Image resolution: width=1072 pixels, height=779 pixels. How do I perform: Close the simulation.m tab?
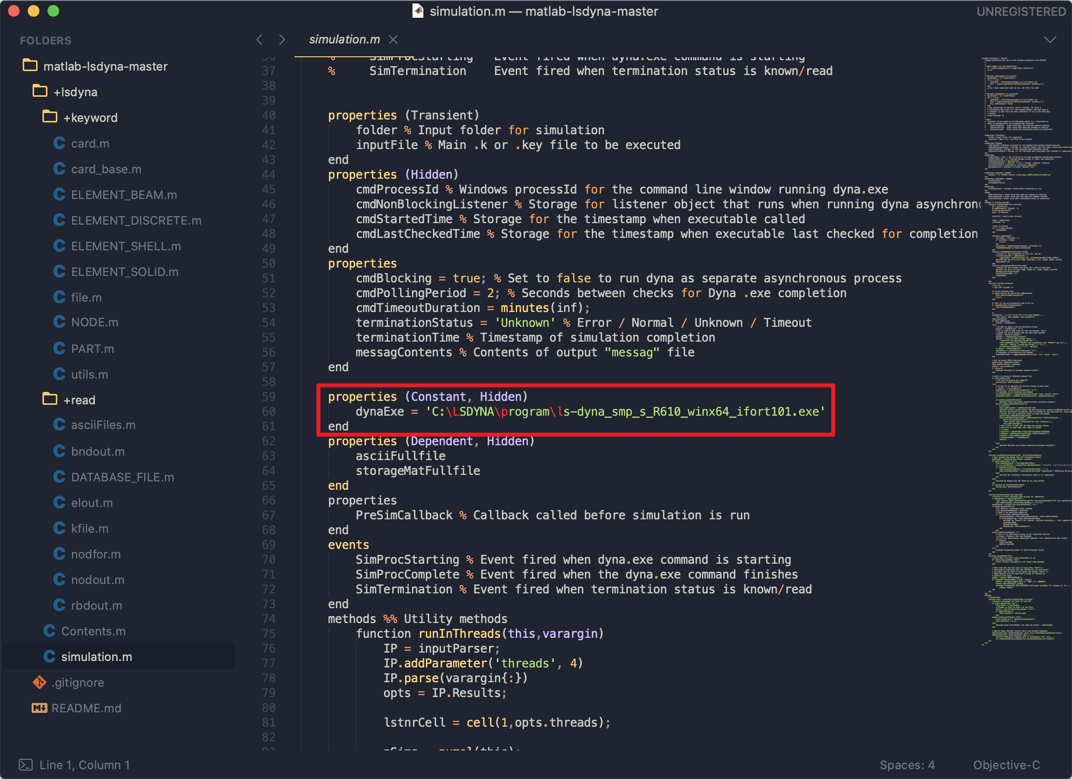point(393,39)
